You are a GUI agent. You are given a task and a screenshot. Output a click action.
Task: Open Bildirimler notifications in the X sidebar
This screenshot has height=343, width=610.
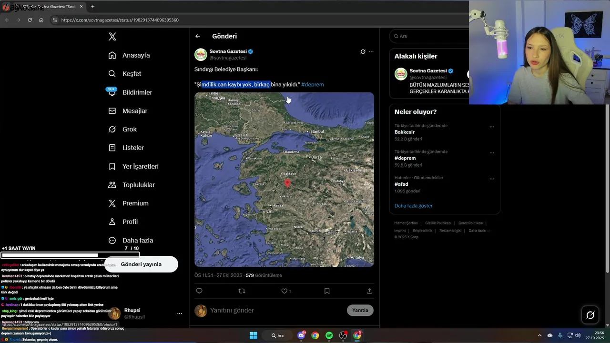[x=130, y=92]
